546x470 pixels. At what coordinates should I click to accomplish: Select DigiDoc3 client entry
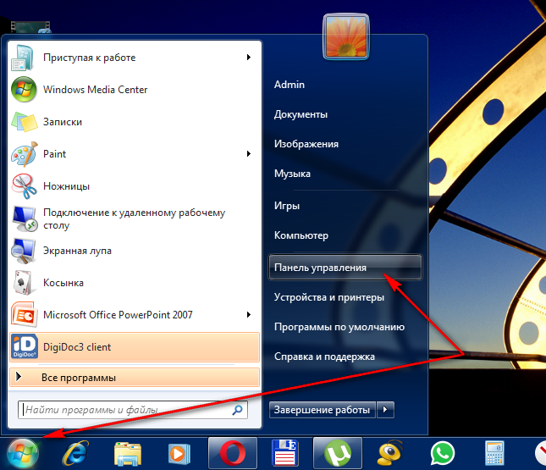coord(135,347)
